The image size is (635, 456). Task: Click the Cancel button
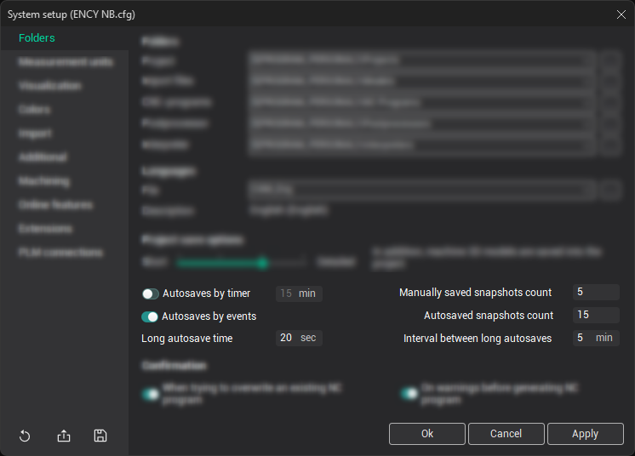(x=506, y=434)
